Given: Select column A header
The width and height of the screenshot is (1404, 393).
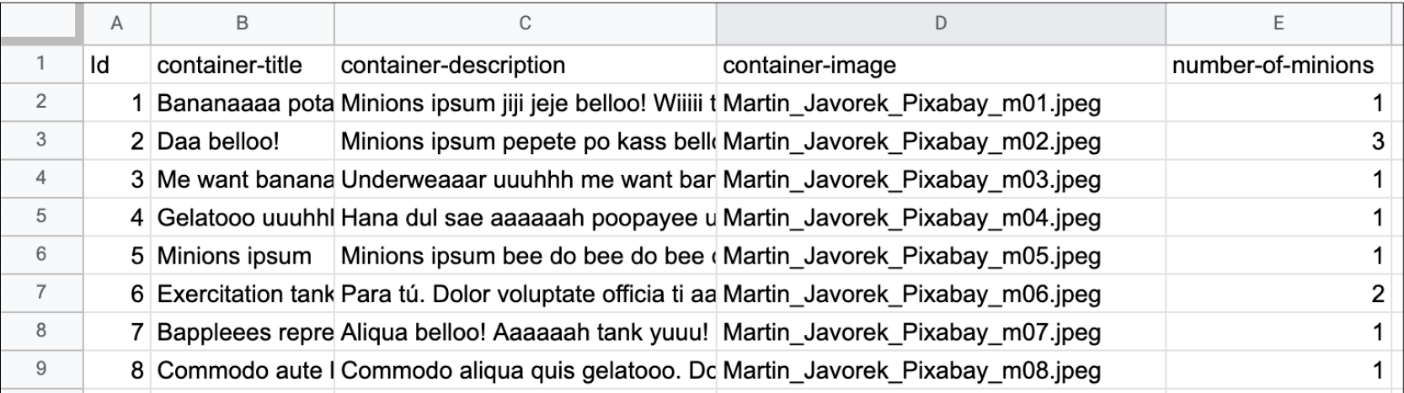Looking at the screenshot, I should pyautogui.click(x=116, y=24).
